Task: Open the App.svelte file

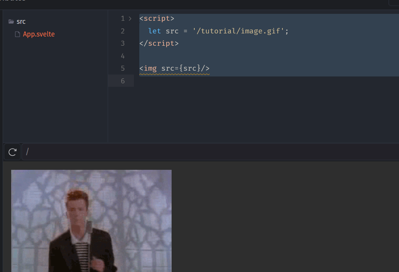Action: [38, 35]
